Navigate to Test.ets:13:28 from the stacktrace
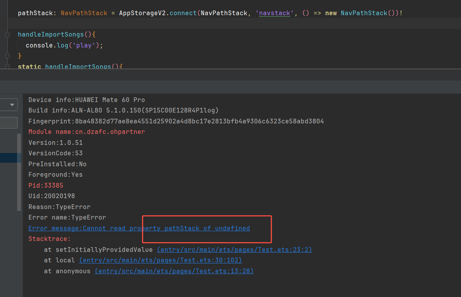The width and height of the screenshot is (461, 297). point(174,271)
